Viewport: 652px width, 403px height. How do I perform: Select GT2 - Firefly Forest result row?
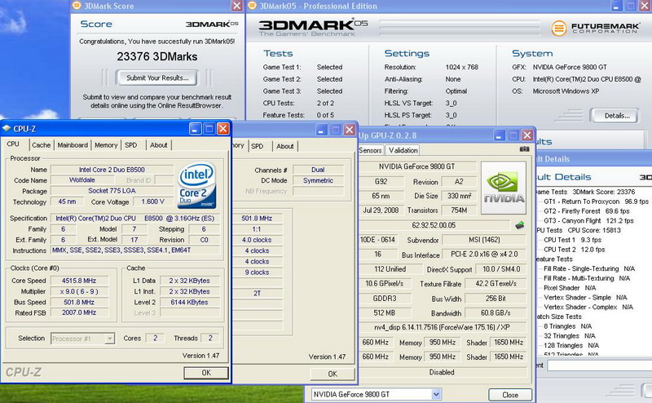pos(587,211)
